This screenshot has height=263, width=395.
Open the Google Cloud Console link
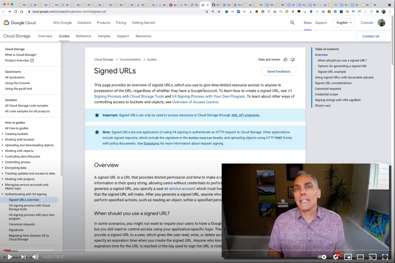tap(367, 23)
